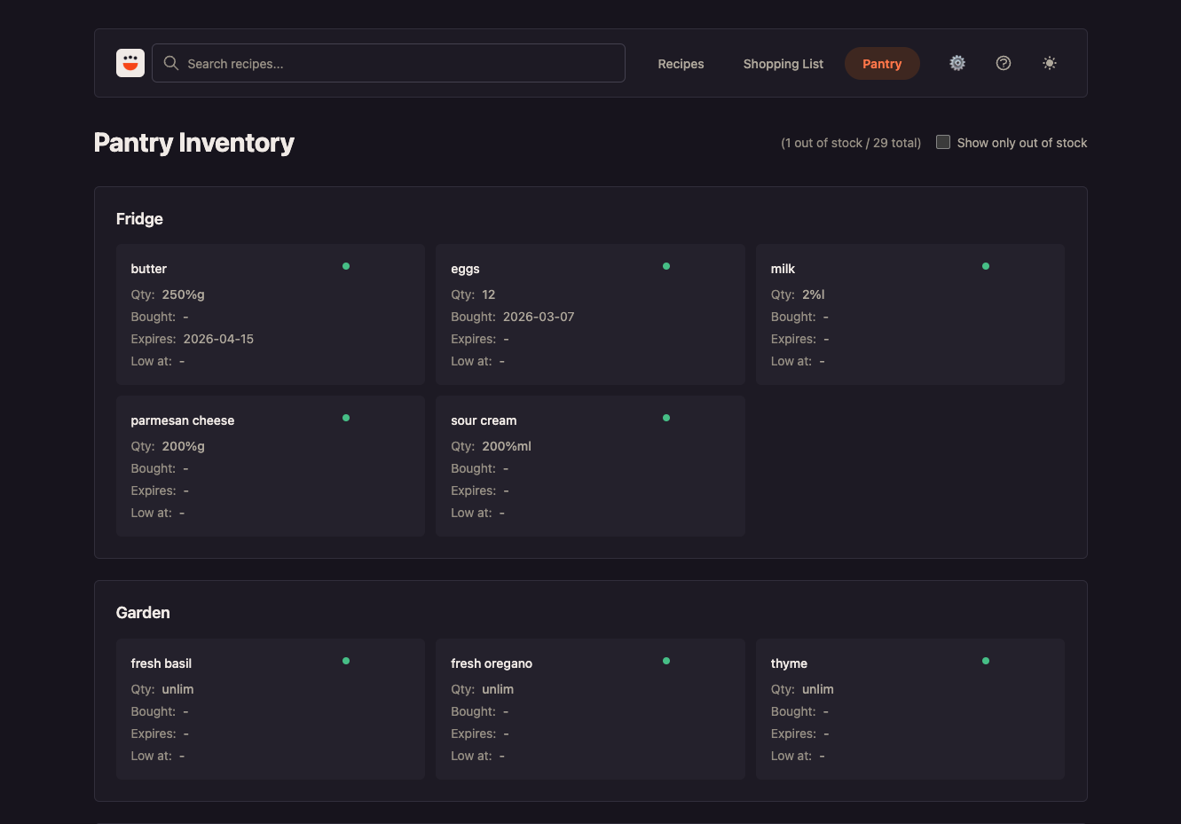The image size is (1181, 824).
Task: Open settings via the gear icon
Action: pyautogui.click(x=957, y=63)
